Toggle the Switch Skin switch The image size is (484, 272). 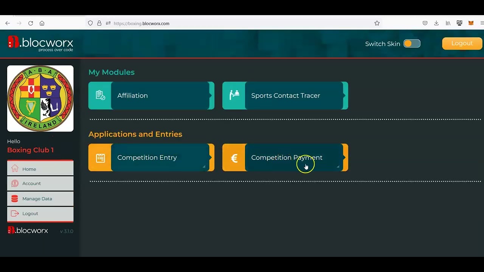click(412, 44)
